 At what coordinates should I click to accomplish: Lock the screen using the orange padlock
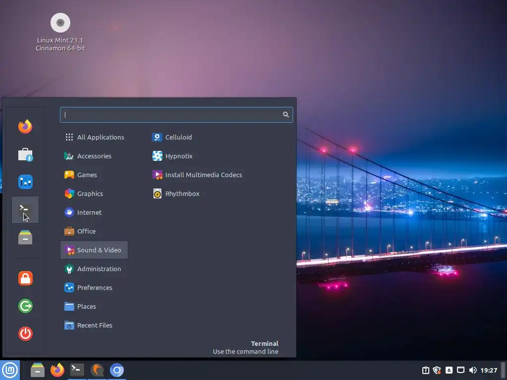tap(25, 278)
